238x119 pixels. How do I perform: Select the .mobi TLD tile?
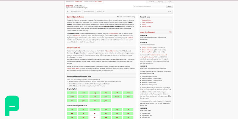pos(128,93)
